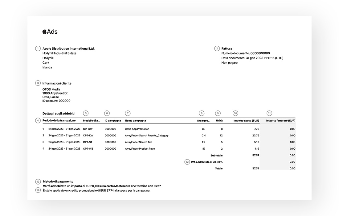This screenshot has height=216, width=339.
Task: Click marker 12 beside IVA addebitata
Action: tap(187, 162)
